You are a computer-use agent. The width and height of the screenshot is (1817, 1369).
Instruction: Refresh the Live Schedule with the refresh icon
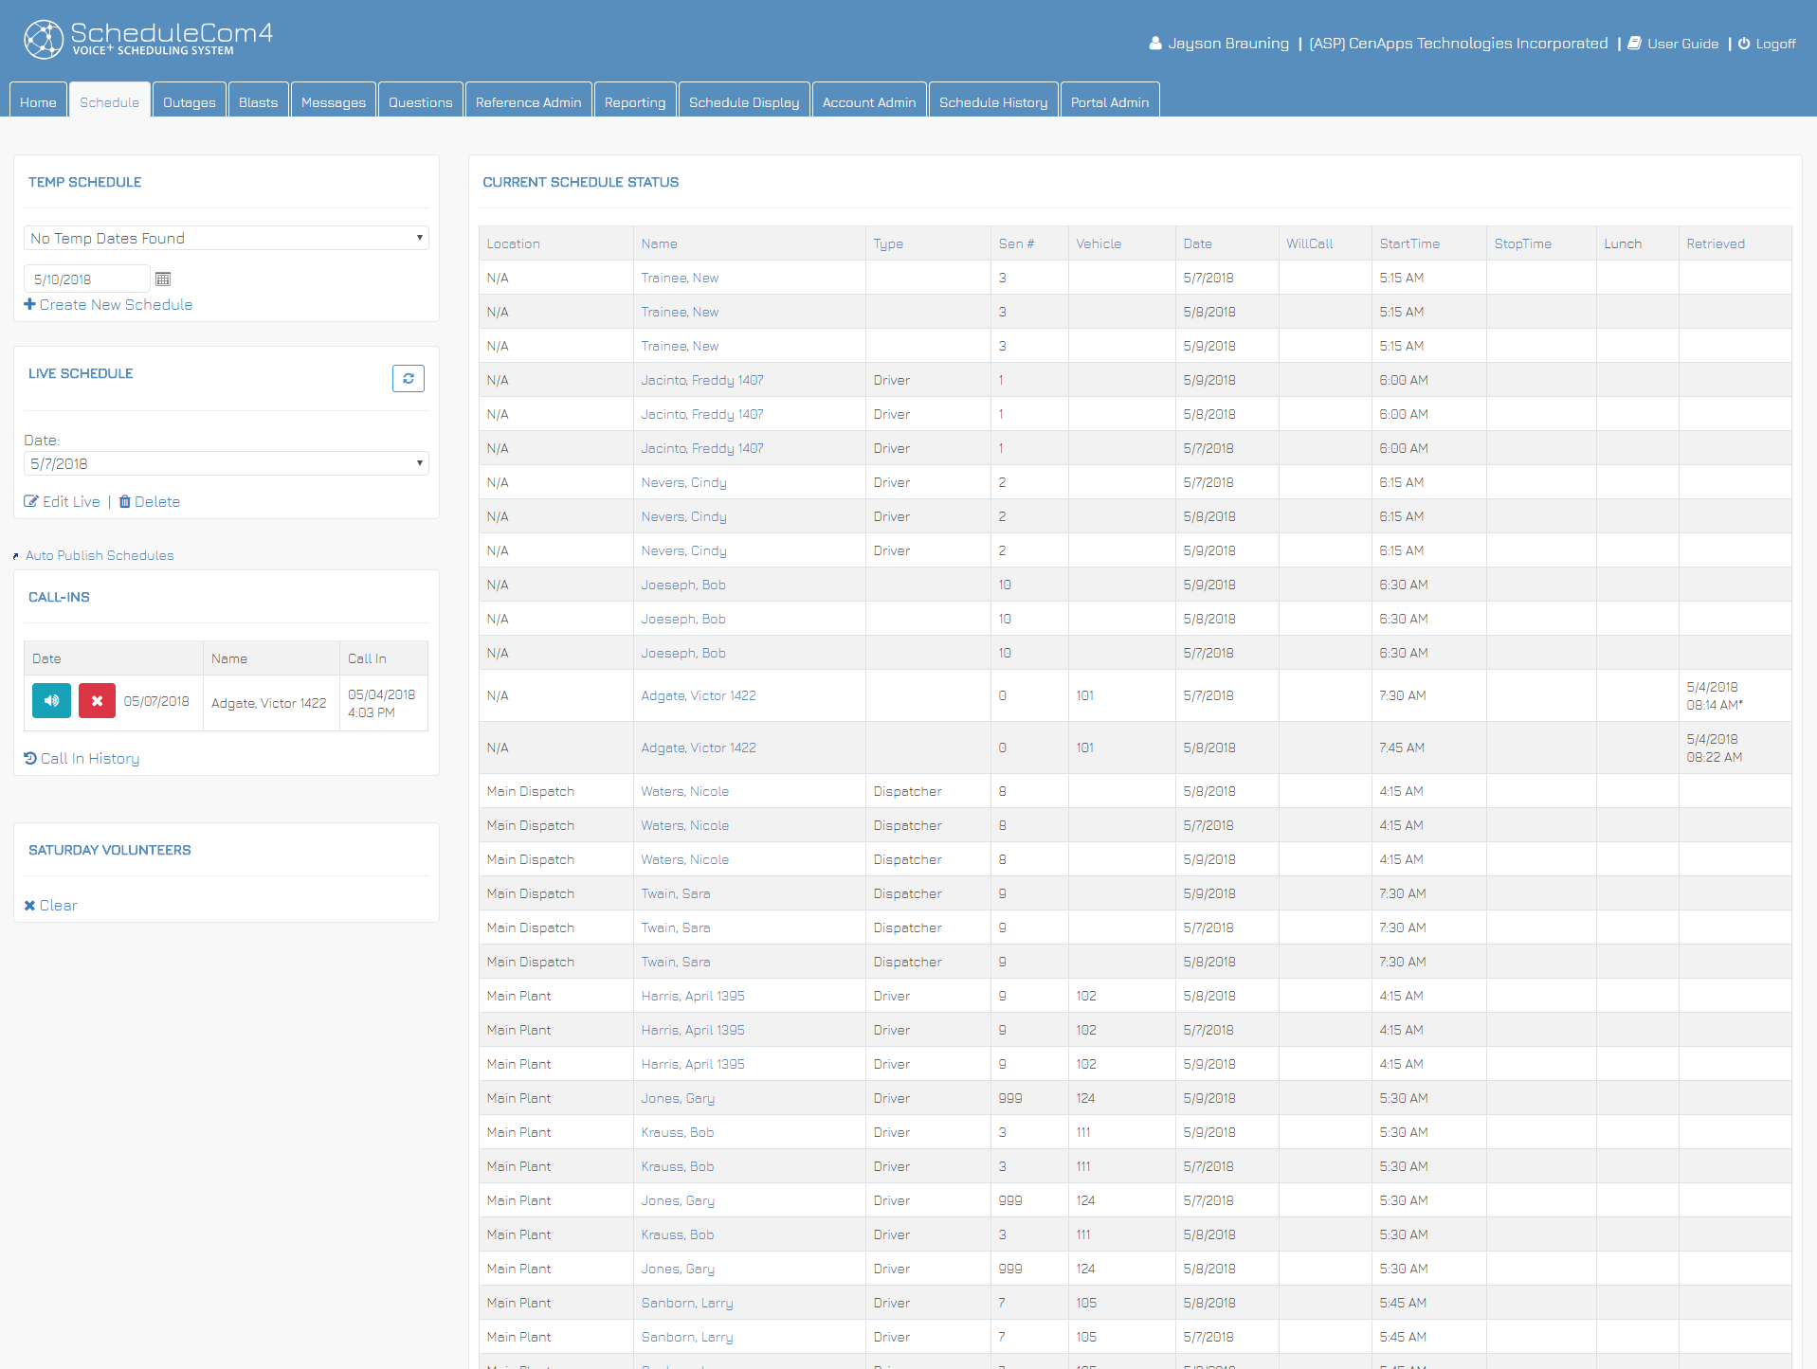pyautogui.click(x=409, y=378)
